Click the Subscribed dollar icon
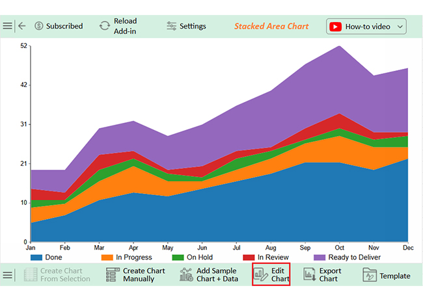This screenshot has width=423, height=301. (39, 26)
